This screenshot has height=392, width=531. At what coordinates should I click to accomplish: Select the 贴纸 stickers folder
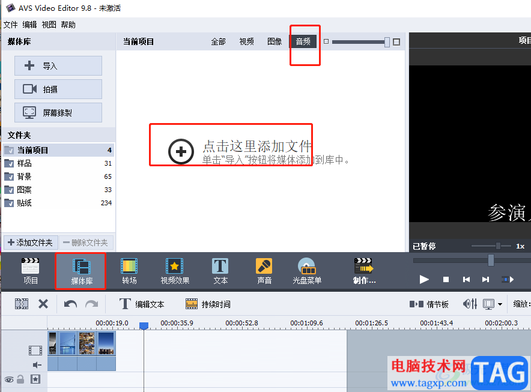click(x=59, y=203)
